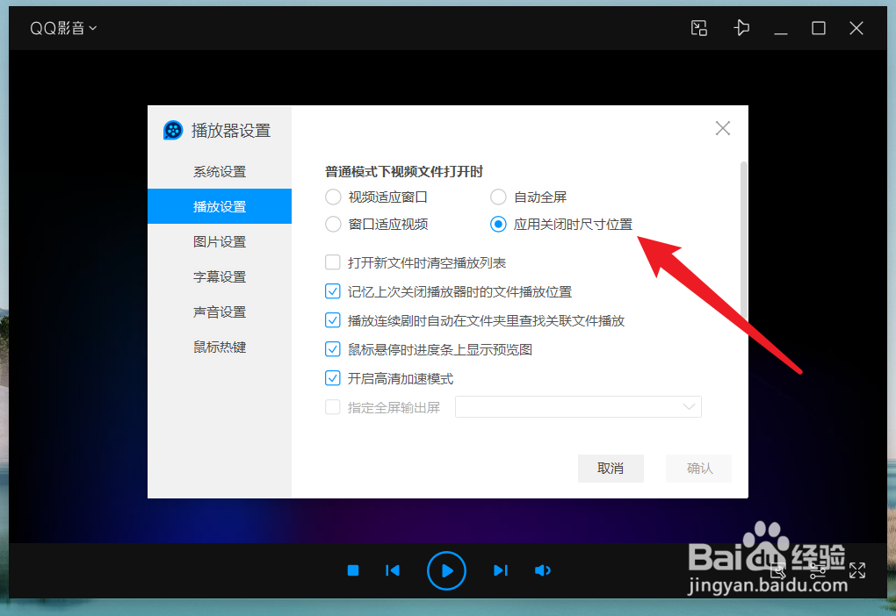Start playback with the play button

coord(446,570)
